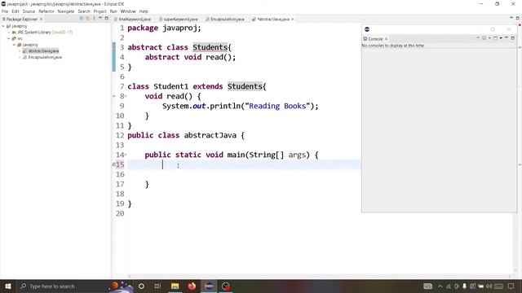
Task: Open the File menu
Action: [x=5, y=11]
